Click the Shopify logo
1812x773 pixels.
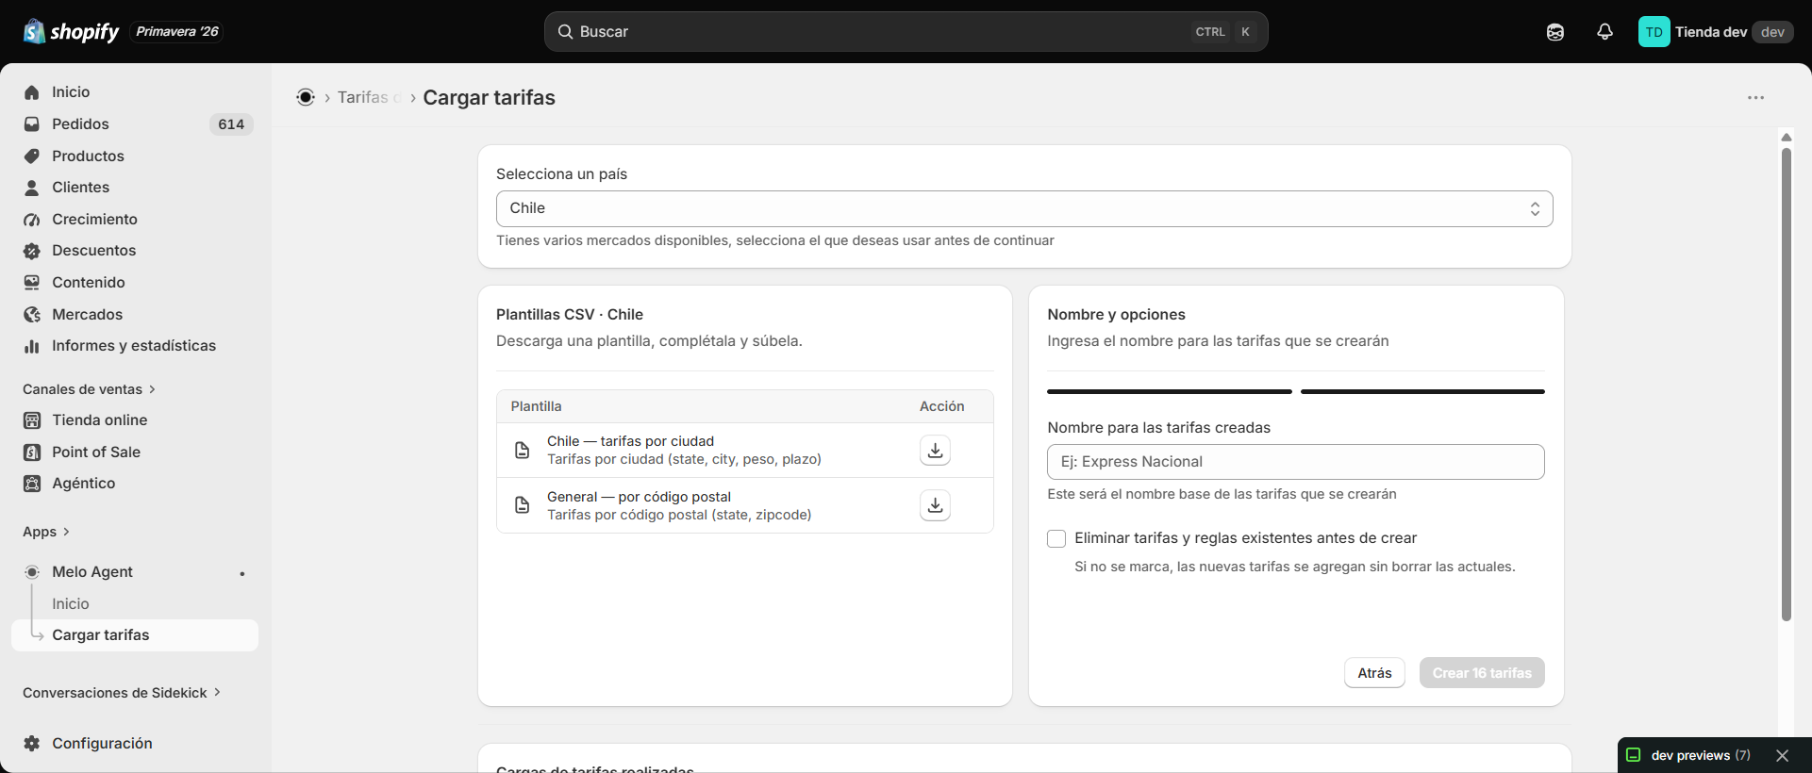click(71, 31)
